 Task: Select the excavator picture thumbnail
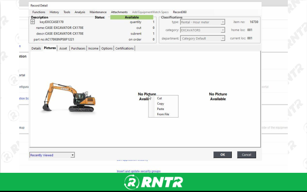pyautogui.click(x=69, y=97)
